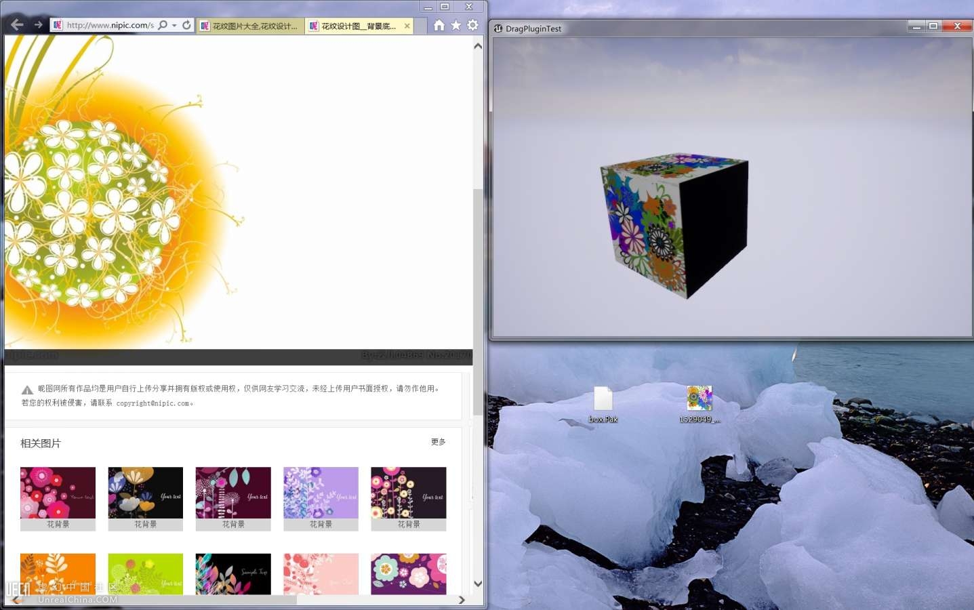Viewport: 974px width, 610px height.
Task: Switch to the 花纹图片大全 tab
Action: coord(251,26)
